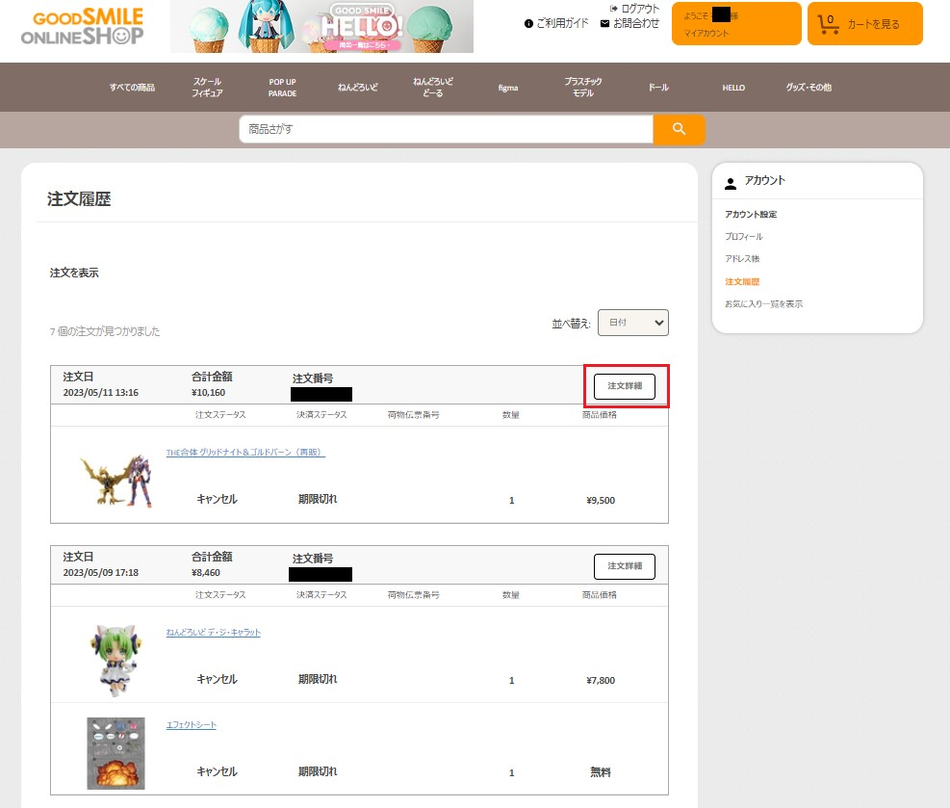Open ねんどろいどどーる menu
This screenshot has height=808, width=950.
pos(432,88)
